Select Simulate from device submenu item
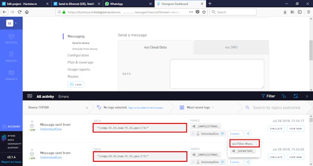The width and height of the screenshot is (313, 166). tap(85, 49)
